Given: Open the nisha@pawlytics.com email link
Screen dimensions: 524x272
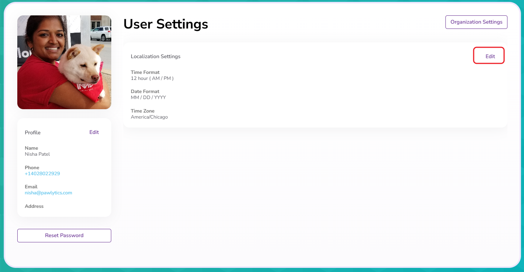Looking at the screenshot, I should point(48,193).
